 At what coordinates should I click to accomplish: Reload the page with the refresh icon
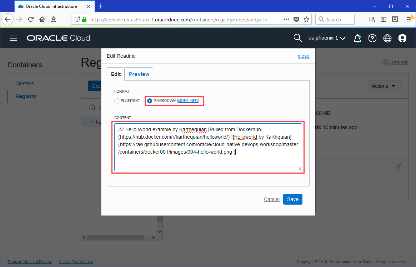[x=31, y=19]
